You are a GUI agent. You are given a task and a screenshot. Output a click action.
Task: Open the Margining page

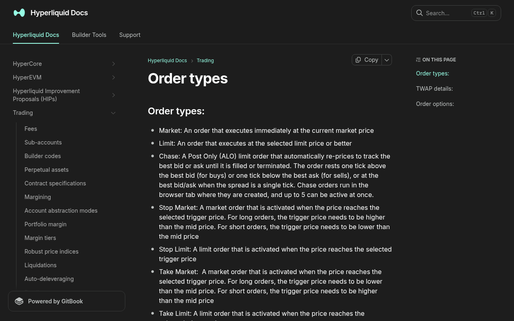38,197
